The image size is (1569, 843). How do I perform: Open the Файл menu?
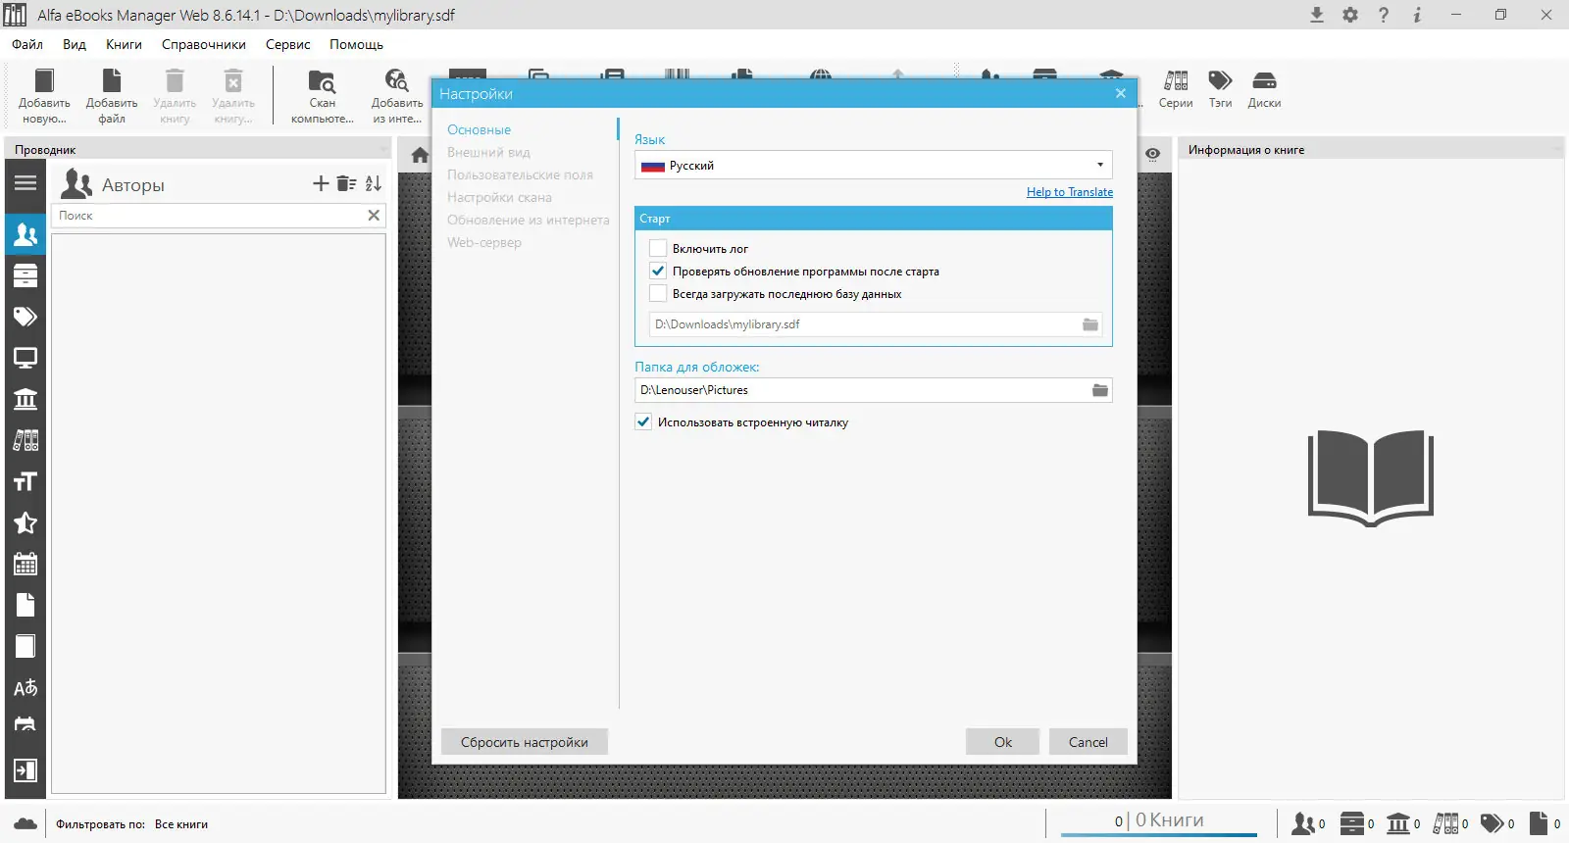(x=27, y=44)
